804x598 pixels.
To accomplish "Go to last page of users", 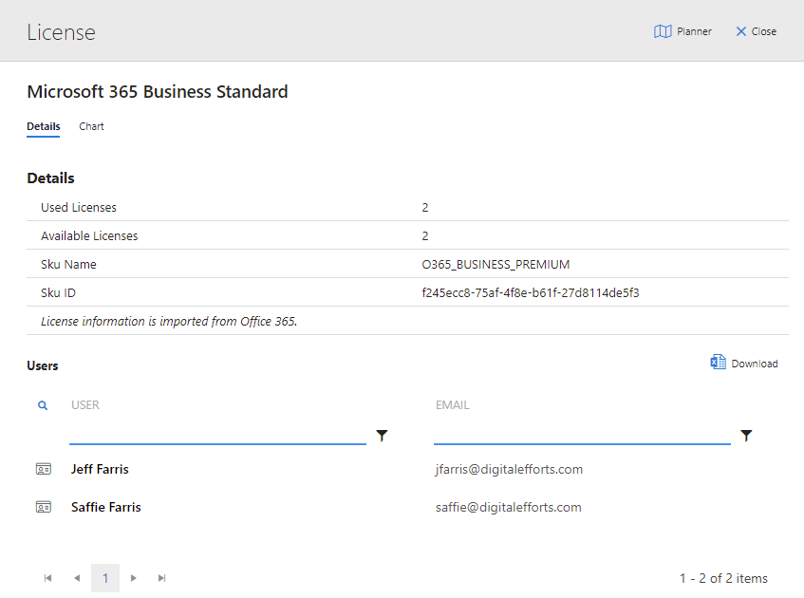I will (161, 578).
